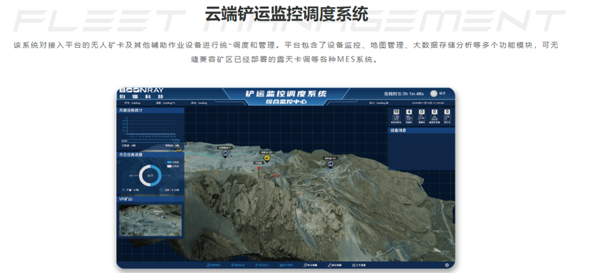Open the VR矿山 preview thumbnail
The width and height of the screenshot is (590, 273).
point(150,220)
